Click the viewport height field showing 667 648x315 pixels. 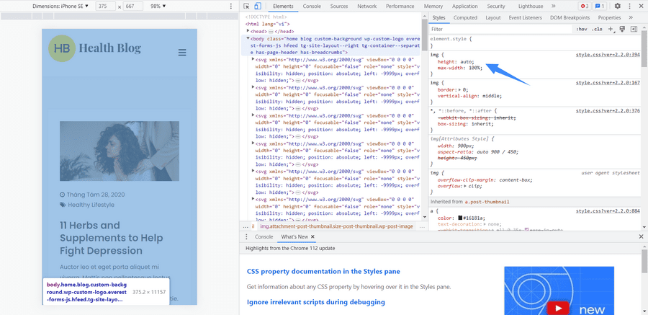133,6
